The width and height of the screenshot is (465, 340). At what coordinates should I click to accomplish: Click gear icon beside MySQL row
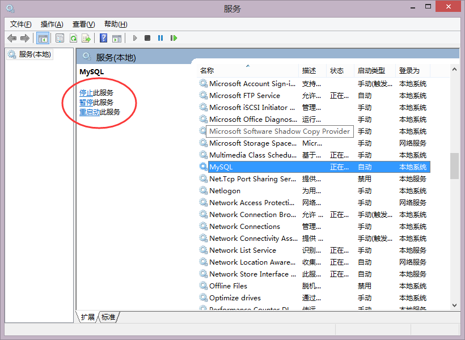pyautogui.click(x=203, y=167)
